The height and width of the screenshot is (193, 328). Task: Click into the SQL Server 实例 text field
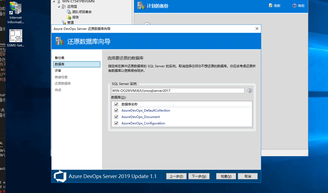[x=178, y=91]
